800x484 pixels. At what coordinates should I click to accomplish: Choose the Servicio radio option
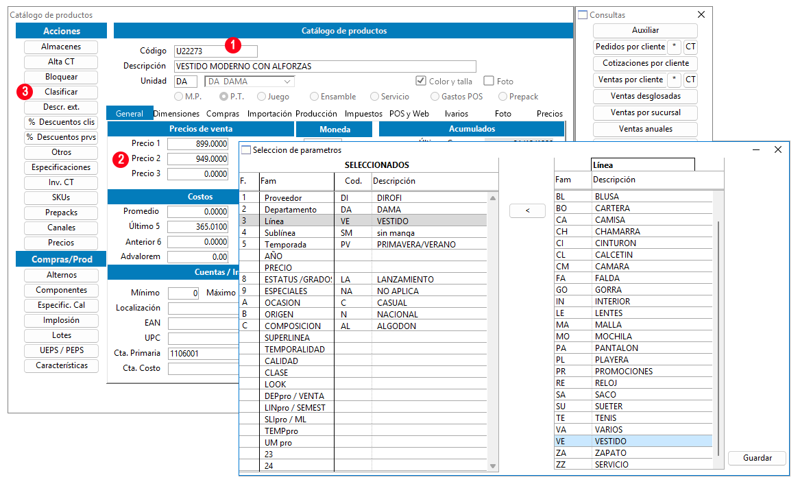click(x=374, y=97)
